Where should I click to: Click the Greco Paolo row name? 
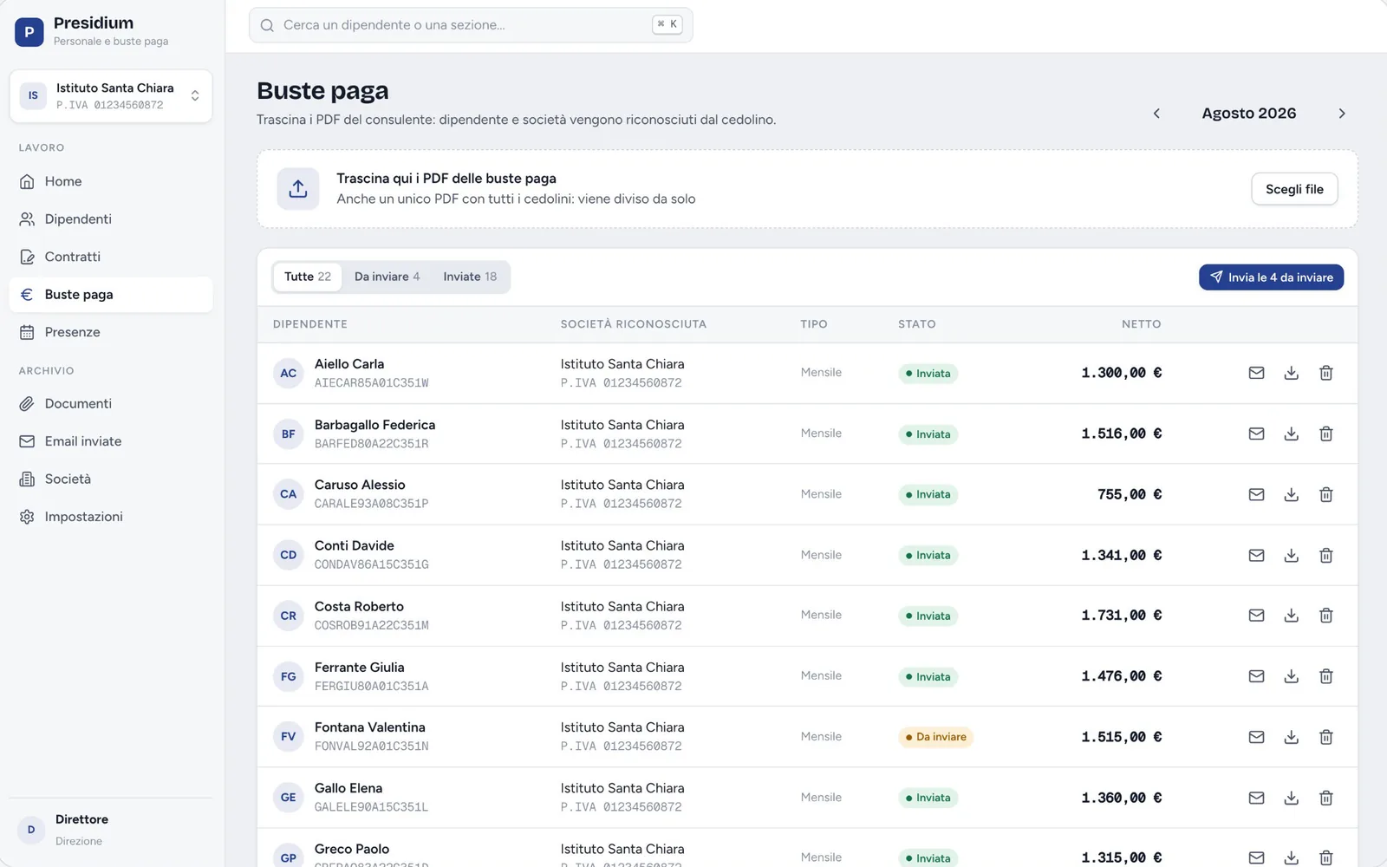352,849
